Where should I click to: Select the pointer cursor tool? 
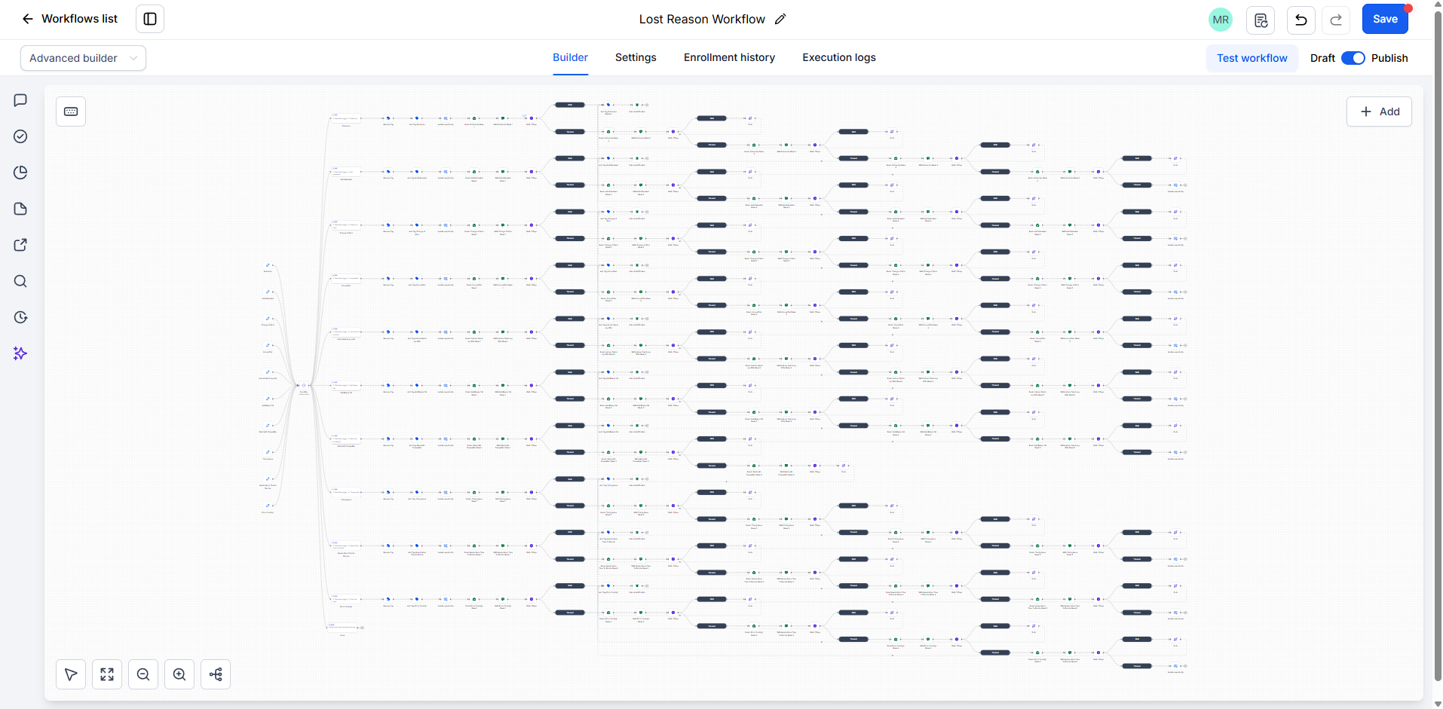71,674
